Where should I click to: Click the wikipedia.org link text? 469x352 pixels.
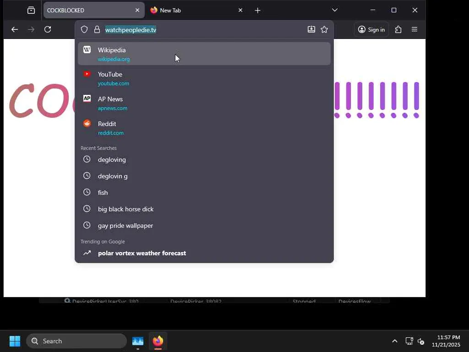coord(114,59)
